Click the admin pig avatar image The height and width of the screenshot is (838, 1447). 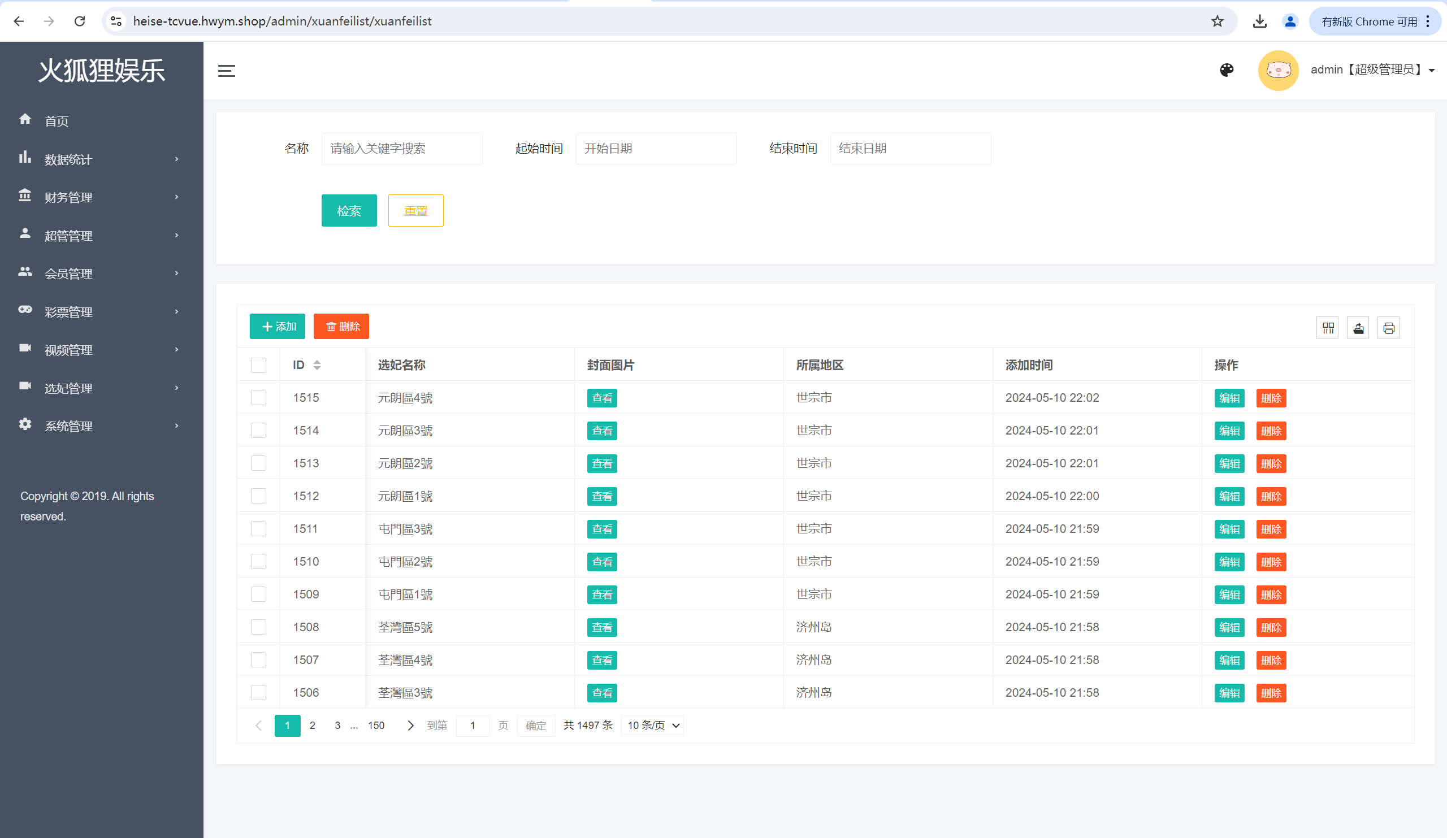[x=1277, y=70]
